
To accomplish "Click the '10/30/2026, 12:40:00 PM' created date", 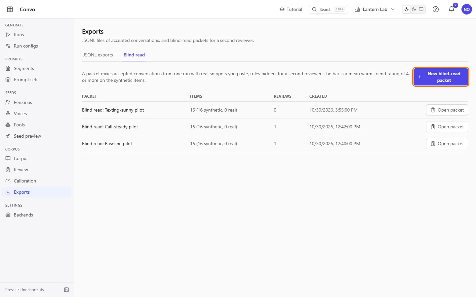I will coord(335,144).
